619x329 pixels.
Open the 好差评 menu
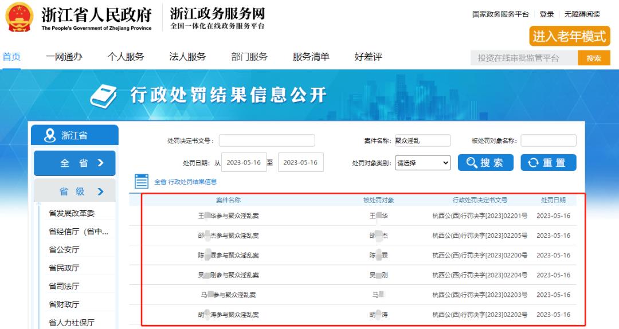click(369, 57)
